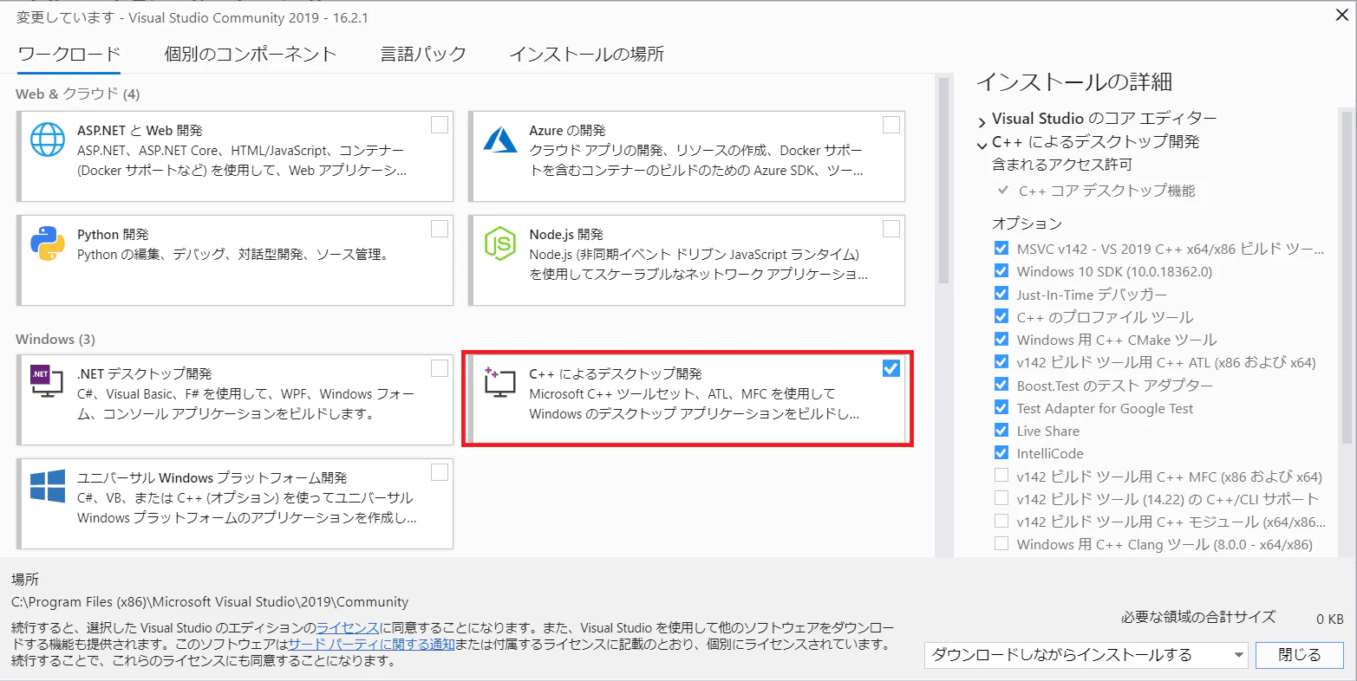Image resolution: width=1357 pixels, height=681 pixels.
Task: Uncheck the Live Share option
Action: point(1001,430)
